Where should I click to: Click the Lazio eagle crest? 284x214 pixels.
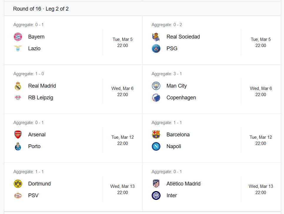click(x=18, y=49)
